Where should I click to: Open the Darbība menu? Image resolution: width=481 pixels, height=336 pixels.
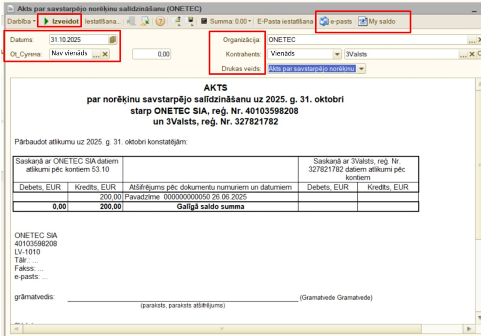[x=21, y=22]
